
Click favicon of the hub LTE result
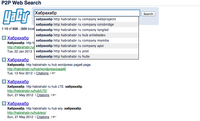(4, 82)
